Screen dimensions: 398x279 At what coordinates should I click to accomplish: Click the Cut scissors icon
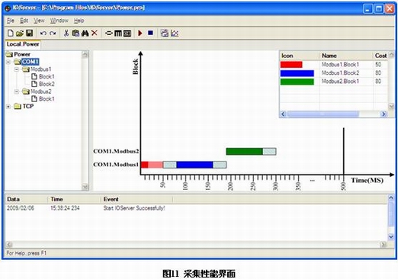point(66,33)
